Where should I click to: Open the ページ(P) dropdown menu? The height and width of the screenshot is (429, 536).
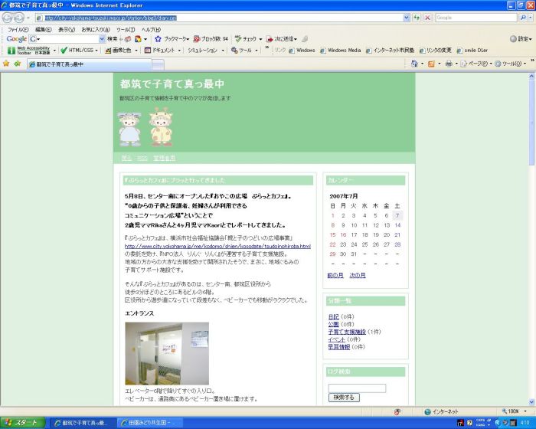(x=479, y=64)
